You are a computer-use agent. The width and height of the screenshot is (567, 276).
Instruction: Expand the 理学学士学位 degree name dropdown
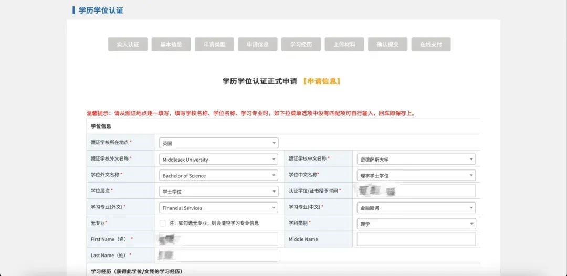pos(416,176)
